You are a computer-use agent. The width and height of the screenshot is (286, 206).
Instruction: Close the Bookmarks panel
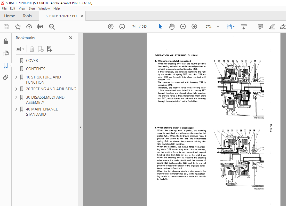[71, 38]
